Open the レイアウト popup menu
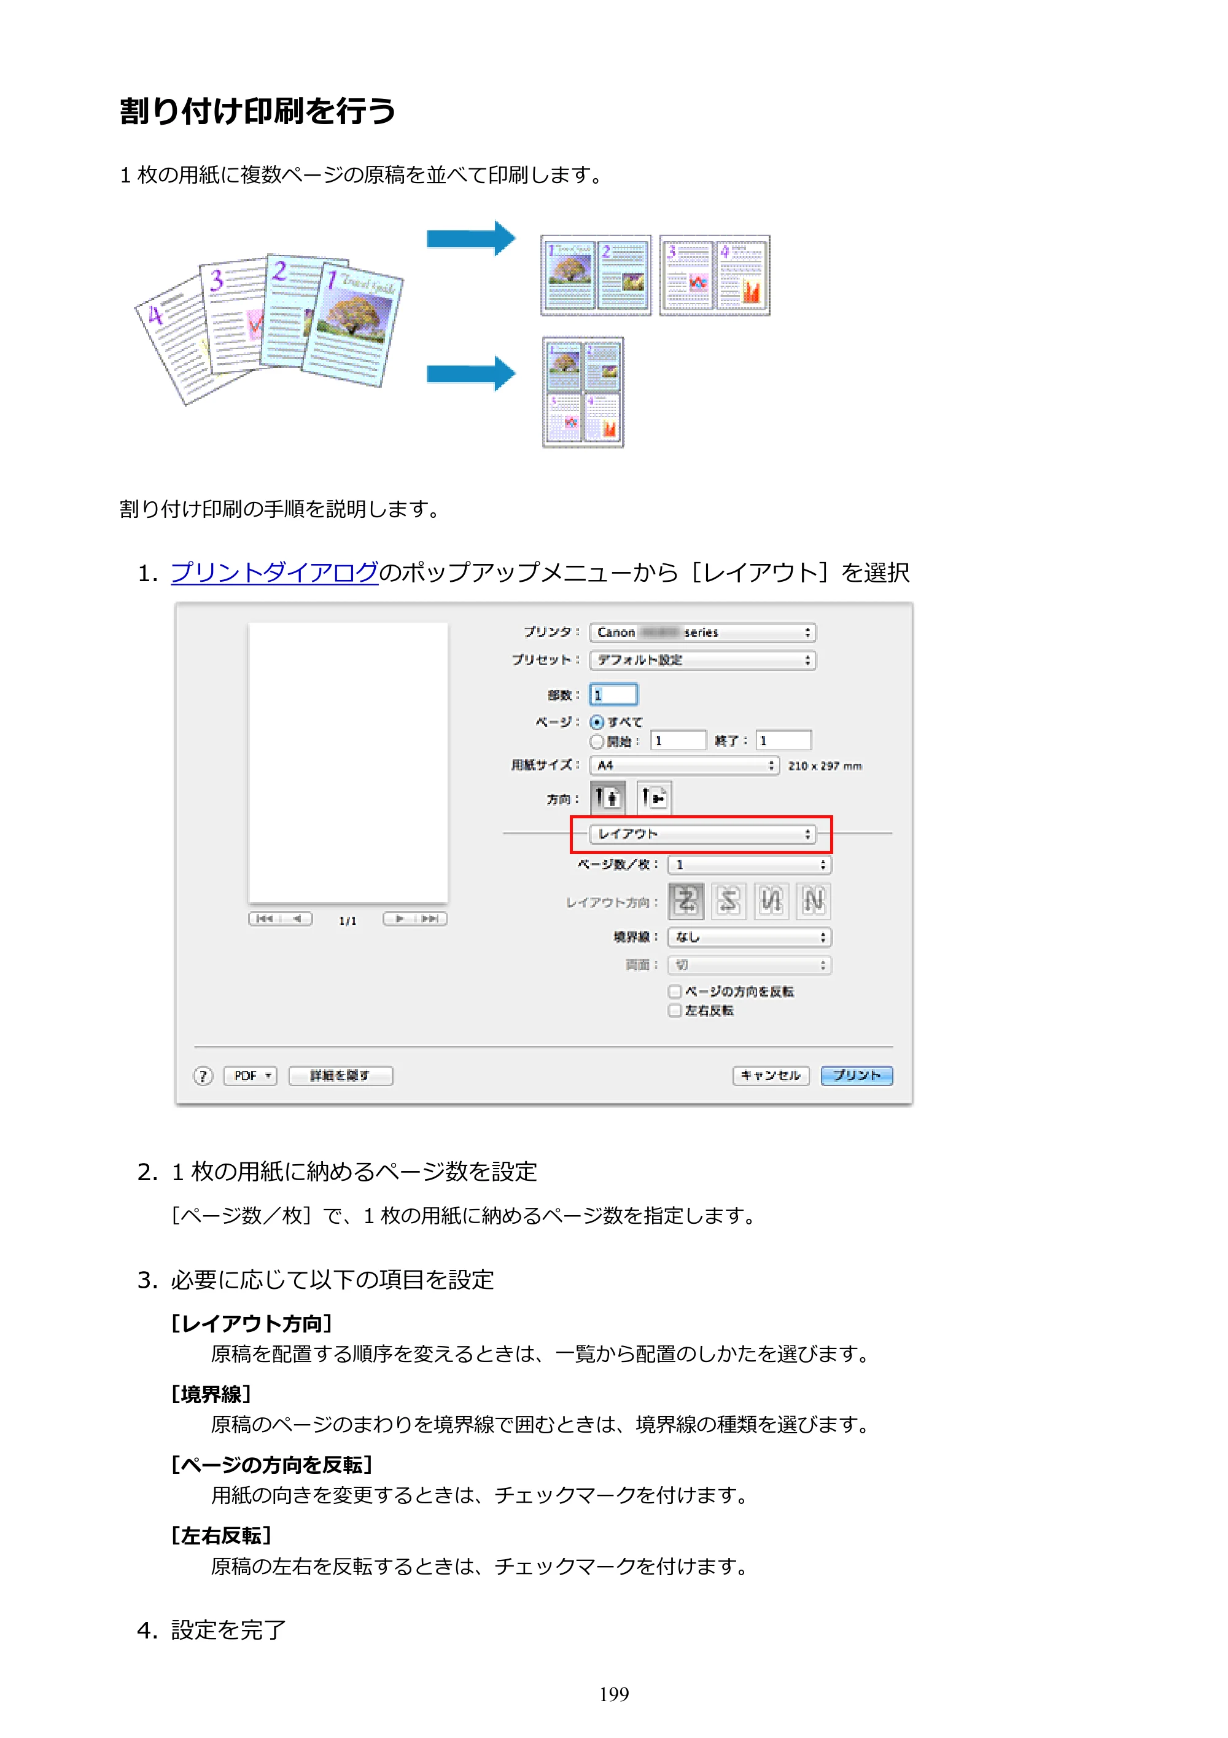The image size is (1228, 1738). tap(703, 834)
